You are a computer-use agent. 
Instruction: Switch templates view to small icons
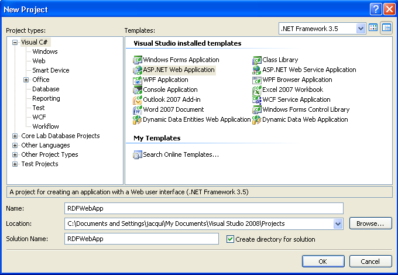[386, 28]
